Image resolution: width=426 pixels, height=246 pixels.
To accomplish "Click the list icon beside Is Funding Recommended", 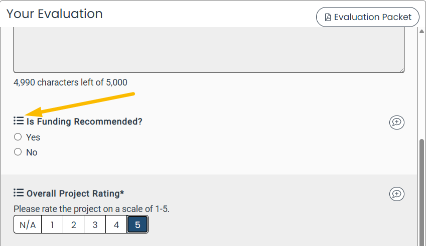I will (19, 121).
